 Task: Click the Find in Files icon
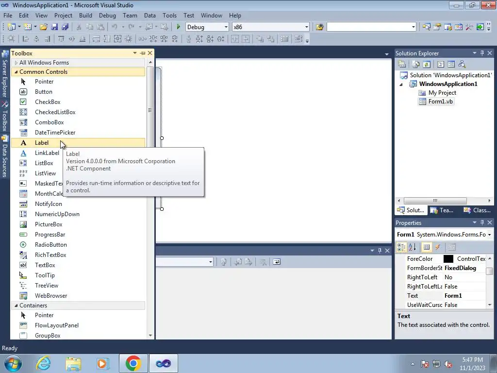[x=319, y=27]
